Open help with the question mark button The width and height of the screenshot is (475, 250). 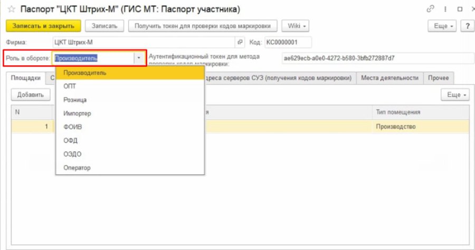[468, 26]
